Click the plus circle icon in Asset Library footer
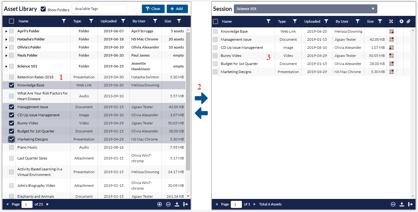The width and height of the screenshot is (418, 212). point(160,204)
